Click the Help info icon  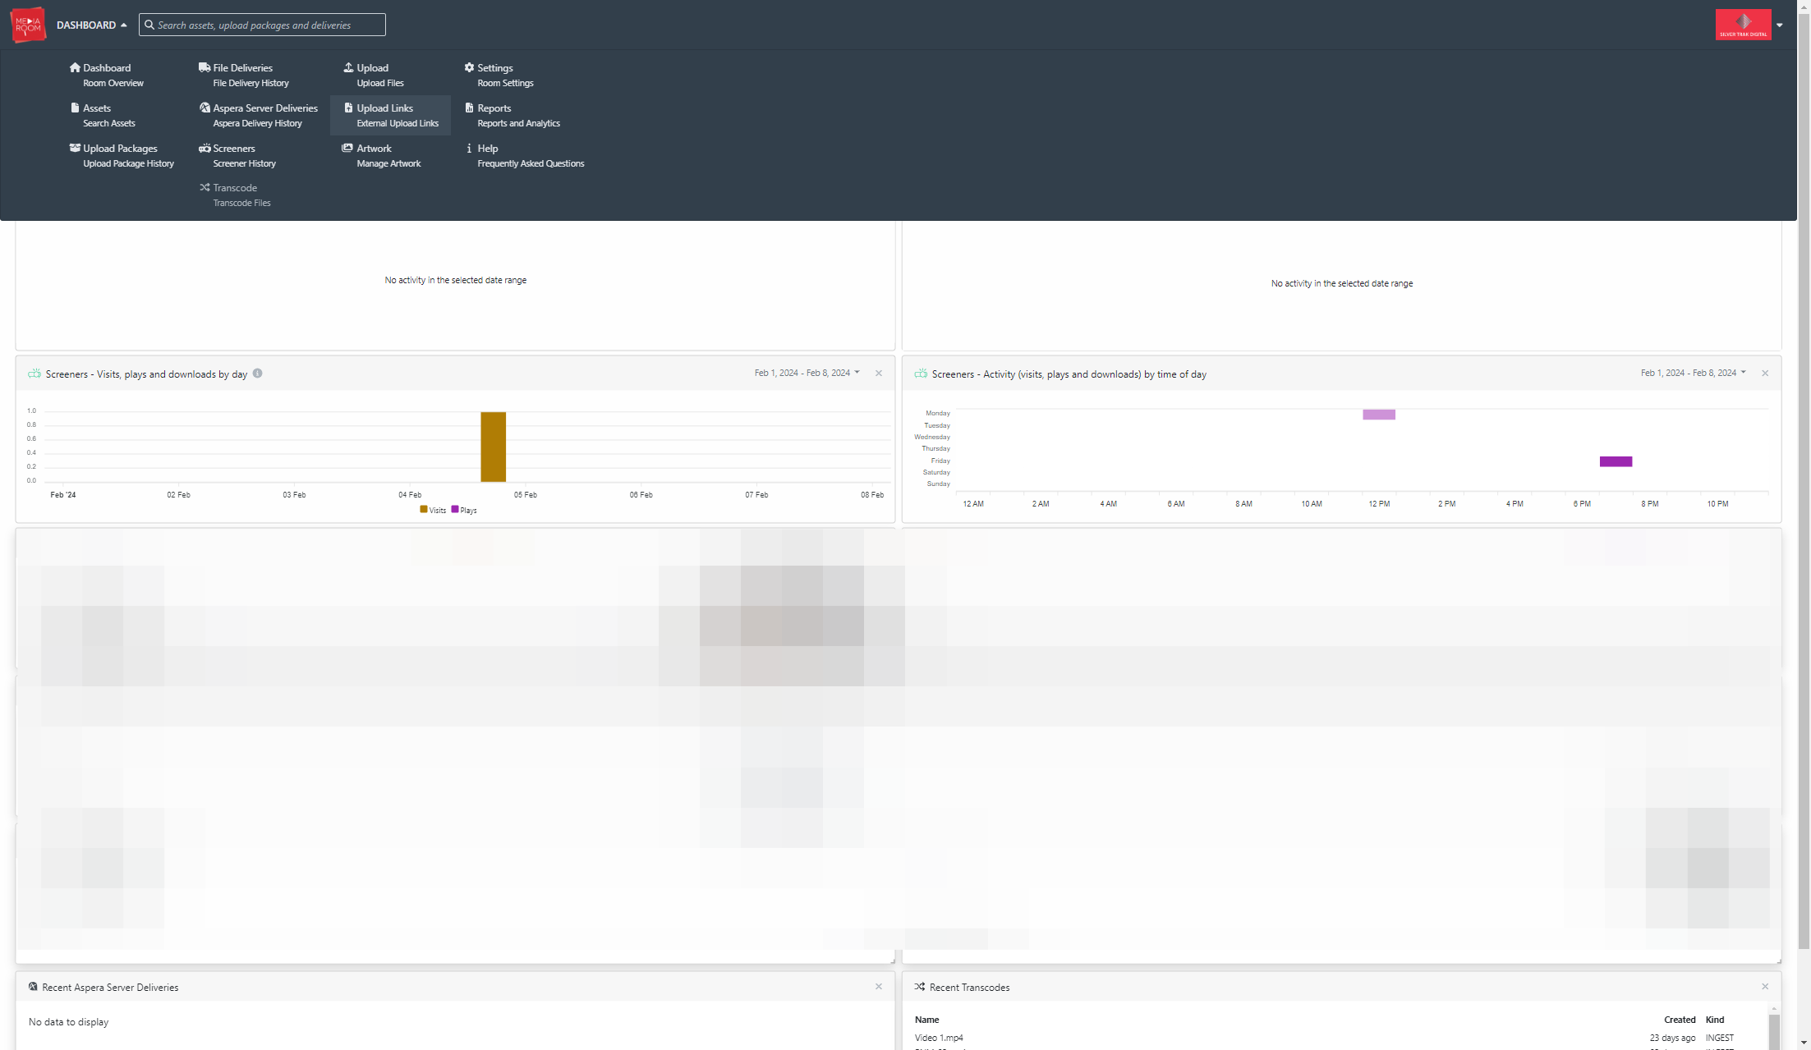coord(469,148)
